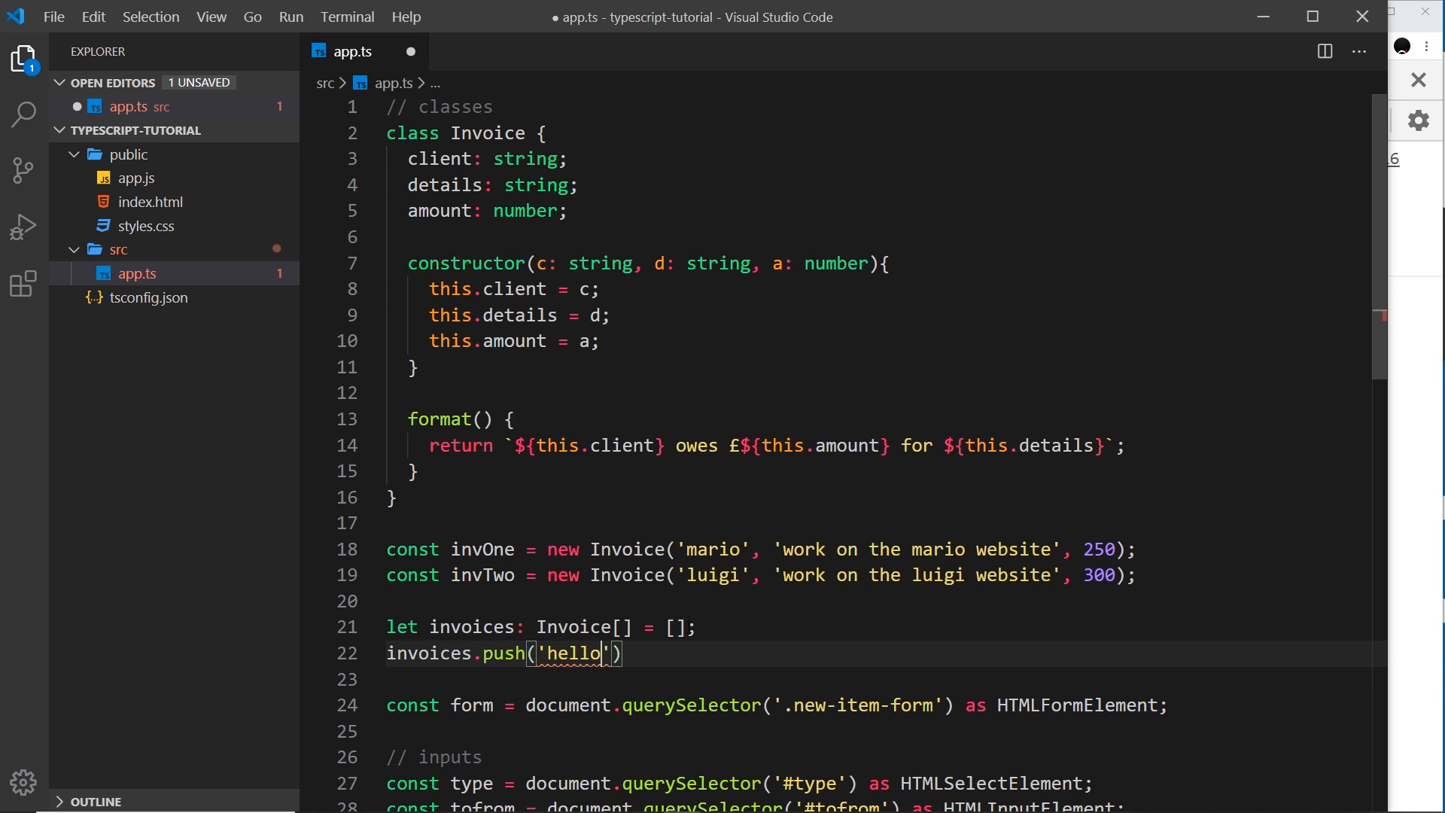Image resolution: width=1445 pixels, height=813 pixels.
Task: Open the editor More Actions ellipsis
Action: (x=1359, y=51)
